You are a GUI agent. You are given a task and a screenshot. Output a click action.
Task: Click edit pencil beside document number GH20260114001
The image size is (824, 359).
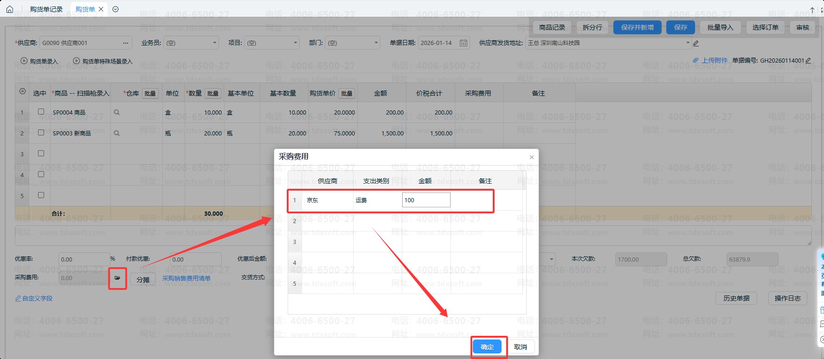[808, 60]
